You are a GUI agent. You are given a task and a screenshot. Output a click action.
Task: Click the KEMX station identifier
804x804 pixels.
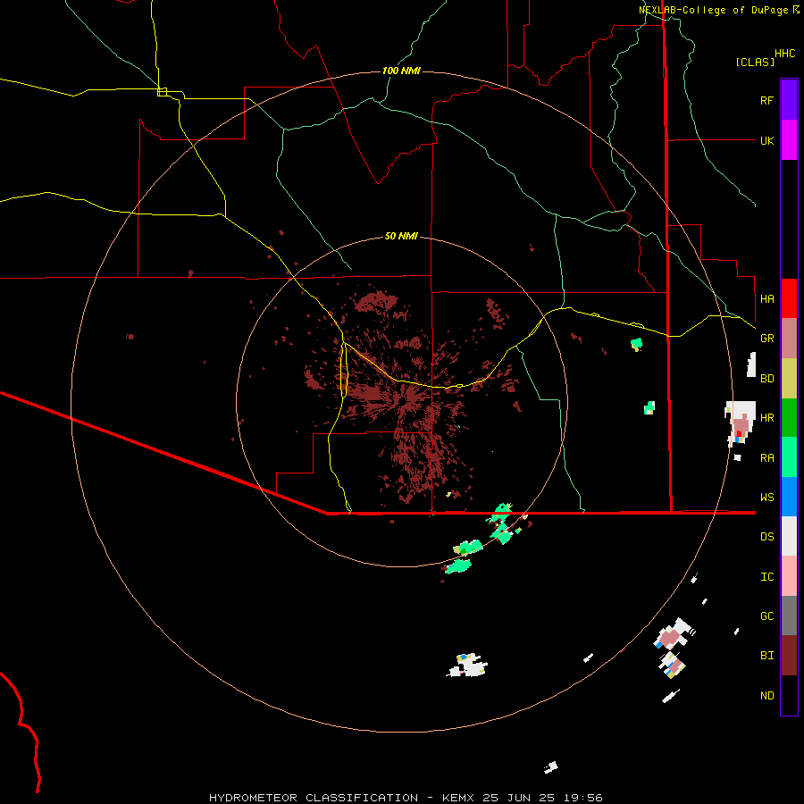pyautogui.click(x=458, y=798)
